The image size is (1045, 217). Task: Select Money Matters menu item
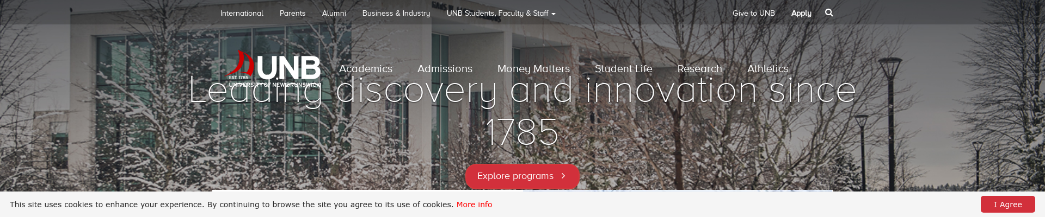point(533,69)
